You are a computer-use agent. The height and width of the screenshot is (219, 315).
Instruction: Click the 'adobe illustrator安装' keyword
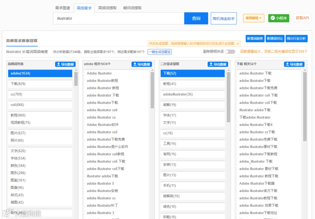(102, 191)
